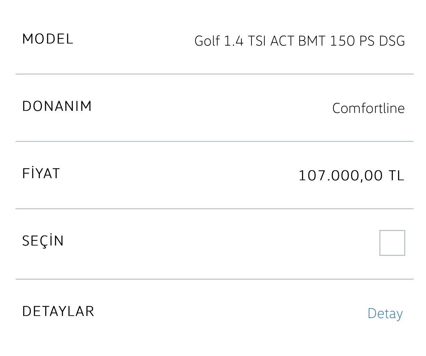This screenshot has width=426, height=356.
Task: Open the Detay link
Action: (x=385, y=314)
